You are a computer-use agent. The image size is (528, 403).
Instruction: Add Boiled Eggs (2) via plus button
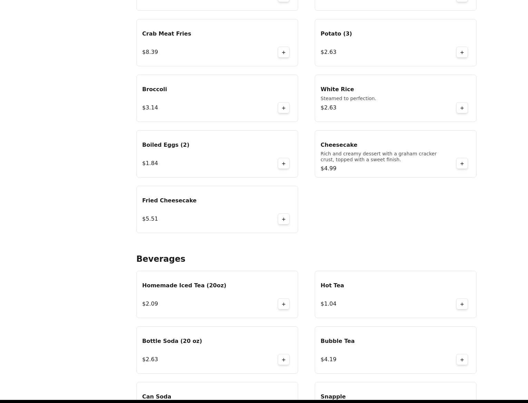(x=284, y=164)
